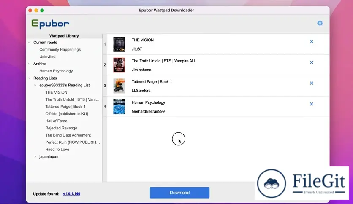Click the Reading Lists label

tap(45, 78)
